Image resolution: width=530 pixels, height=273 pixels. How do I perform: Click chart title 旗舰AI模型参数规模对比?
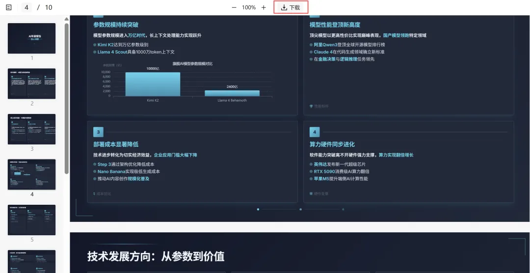point(193,64)
